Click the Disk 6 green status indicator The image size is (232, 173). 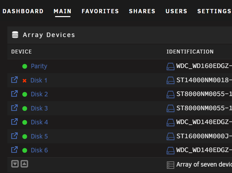click(x=25, y=150)
